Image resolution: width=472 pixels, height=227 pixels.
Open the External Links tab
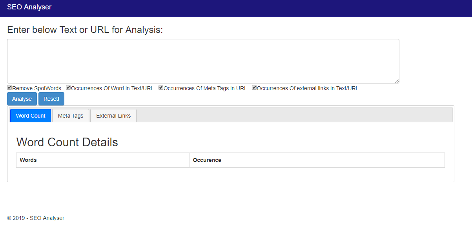pos(113,116)
